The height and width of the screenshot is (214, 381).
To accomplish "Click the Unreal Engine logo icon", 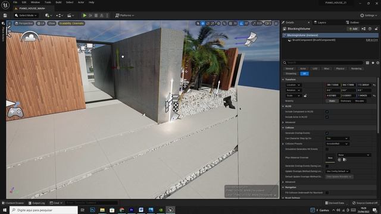I will 5,5.
